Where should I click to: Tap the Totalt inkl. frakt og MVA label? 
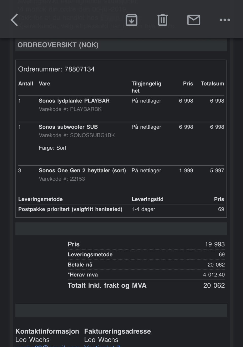click(107, 285)
